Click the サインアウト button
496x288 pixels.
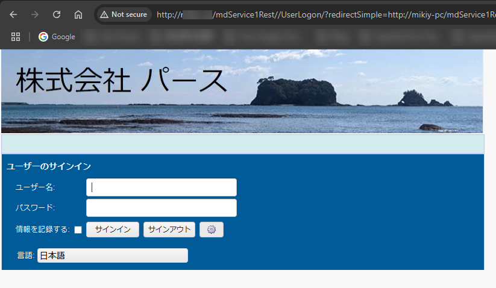point(169,230)
